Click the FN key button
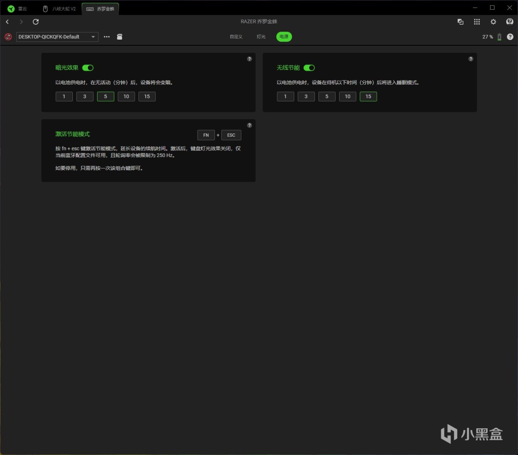This screenshot has width=518, height=455. click(x=206, y=135)
